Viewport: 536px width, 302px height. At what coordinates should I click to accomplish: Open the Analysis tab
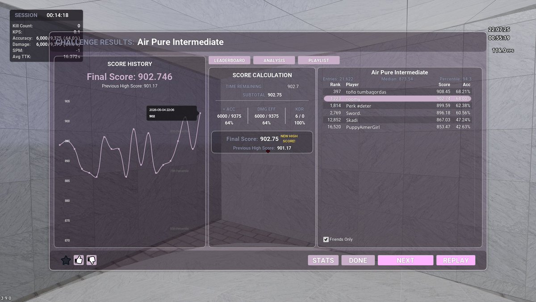pos(274,60)
